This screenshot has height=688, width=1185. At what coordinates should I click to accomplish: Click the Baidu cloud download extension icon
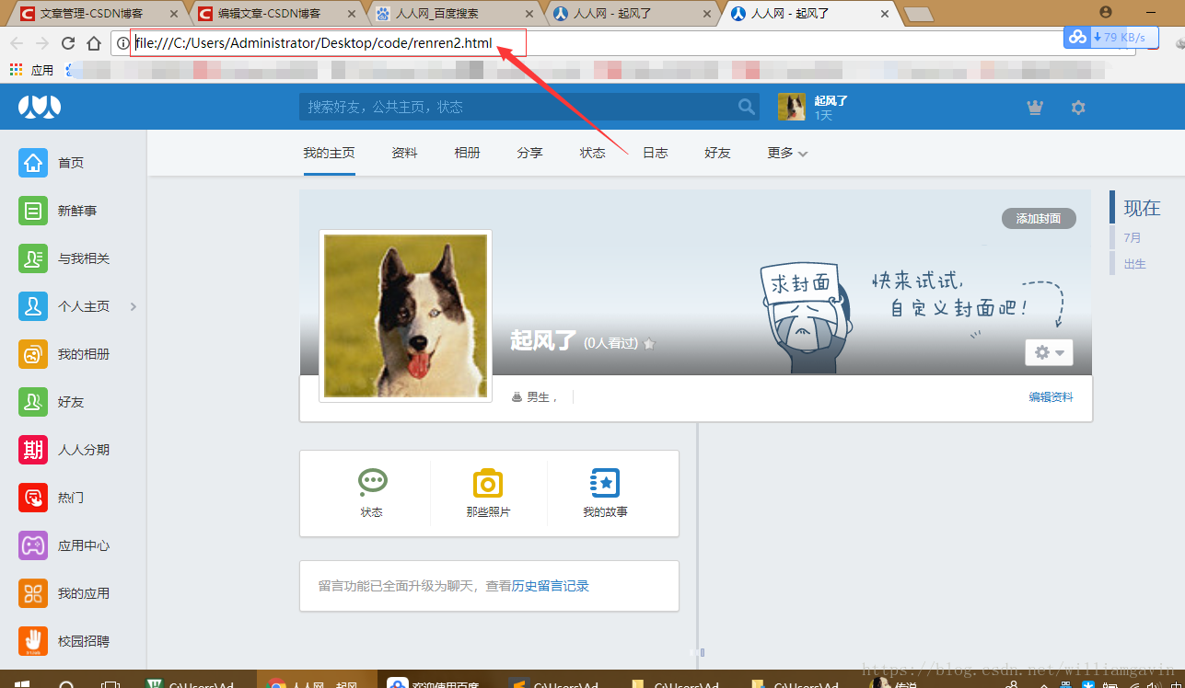click(x=1077, y=38)
